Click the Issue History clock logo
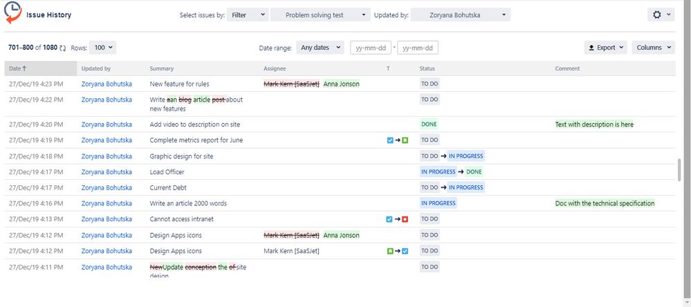Viewport: 691px width, 307px height. coord(12,12)
